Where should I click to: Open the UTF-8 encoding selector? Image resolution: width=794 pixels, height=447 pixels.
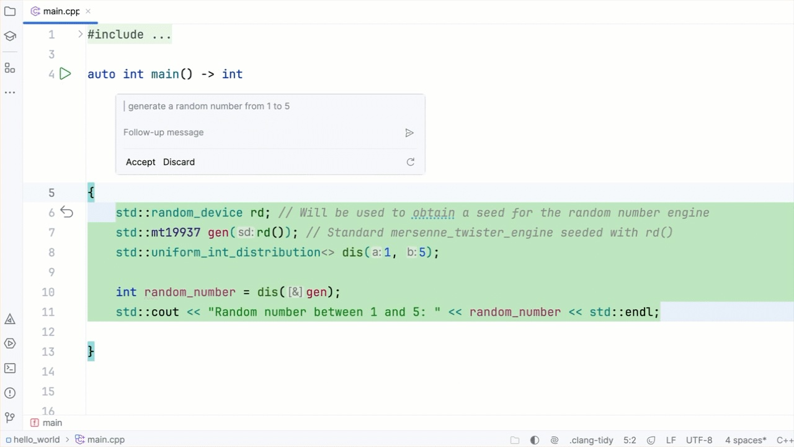point(699,440)
